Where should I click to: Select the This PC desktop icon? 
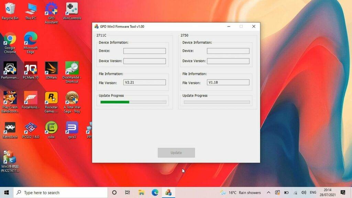[31, 11]
